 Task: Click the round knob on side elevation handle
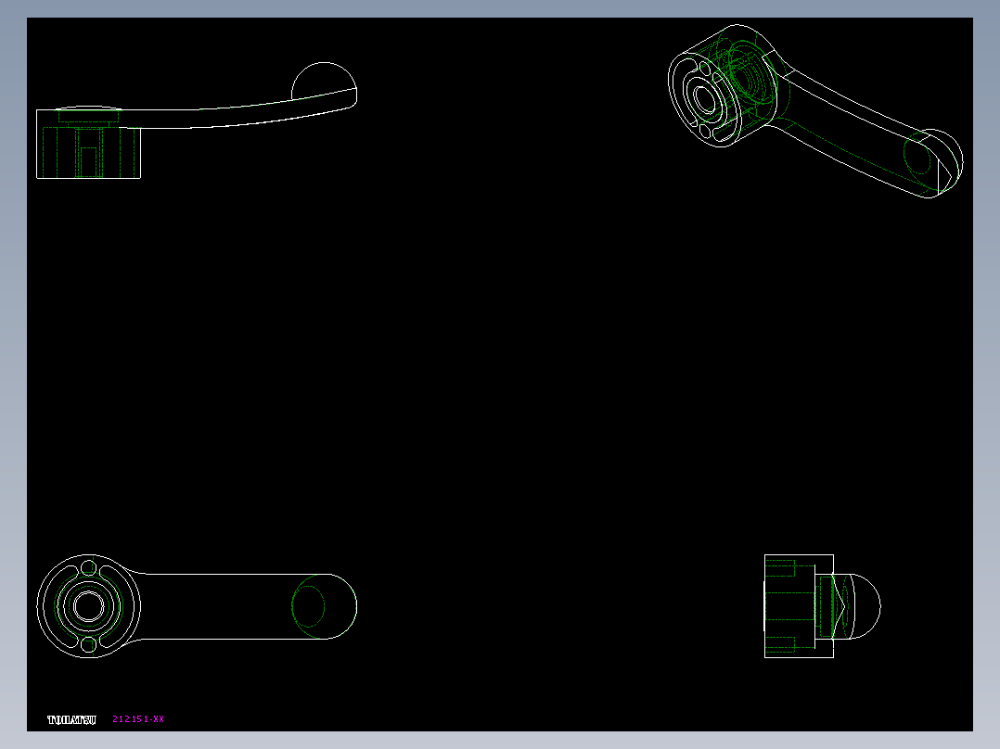coord(324,81)
